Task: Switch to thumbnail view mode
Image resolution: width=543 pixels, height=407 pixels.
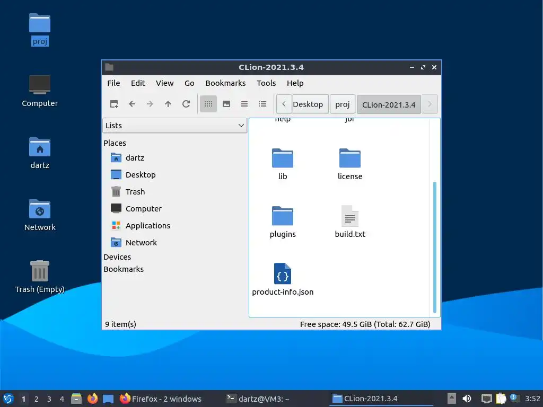Action: [x=226, y=104]
